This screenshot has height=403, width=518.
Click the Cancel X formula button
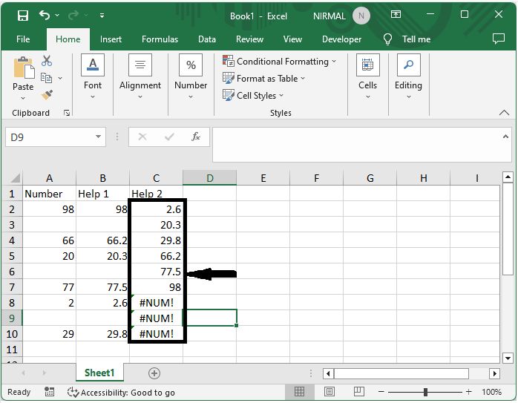pos(142,137)
